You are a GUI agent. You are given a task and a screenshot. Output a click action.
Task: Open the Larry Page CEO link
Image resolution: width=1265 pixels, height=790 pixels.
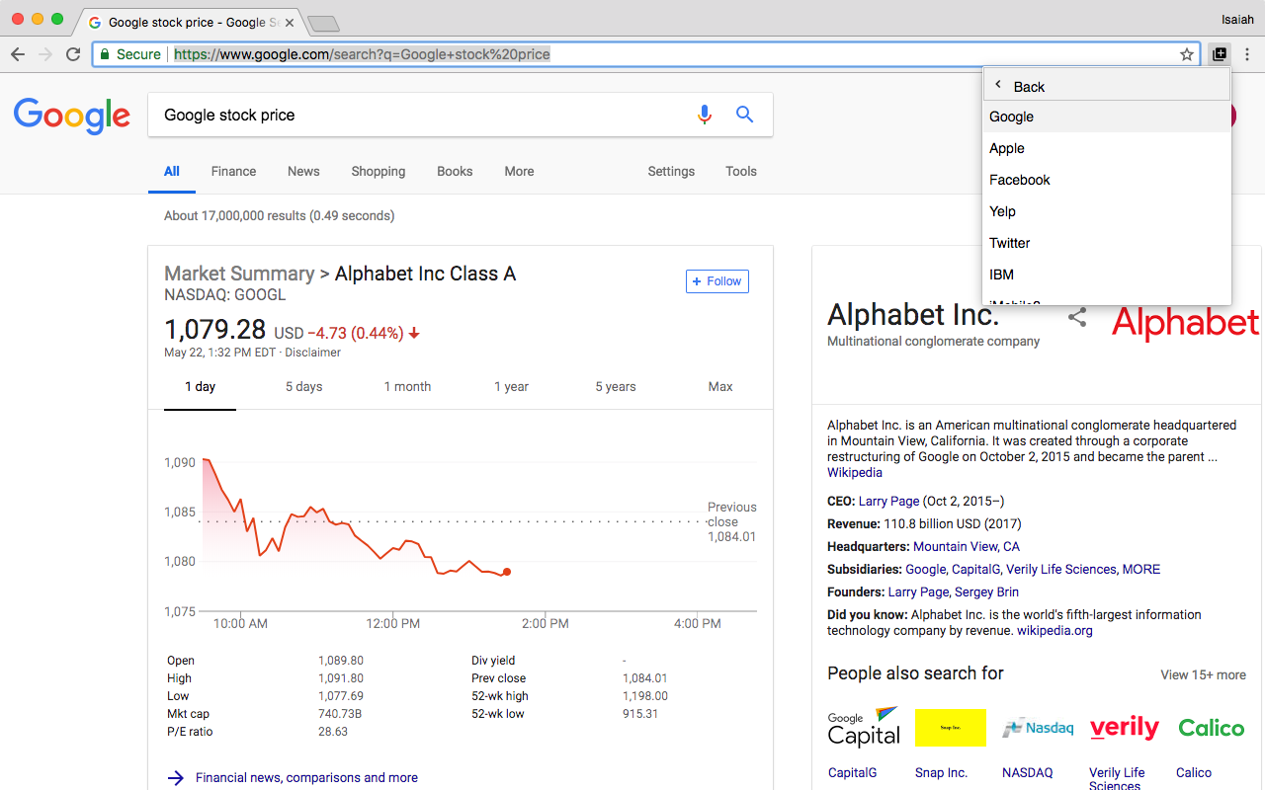[888, 501]
